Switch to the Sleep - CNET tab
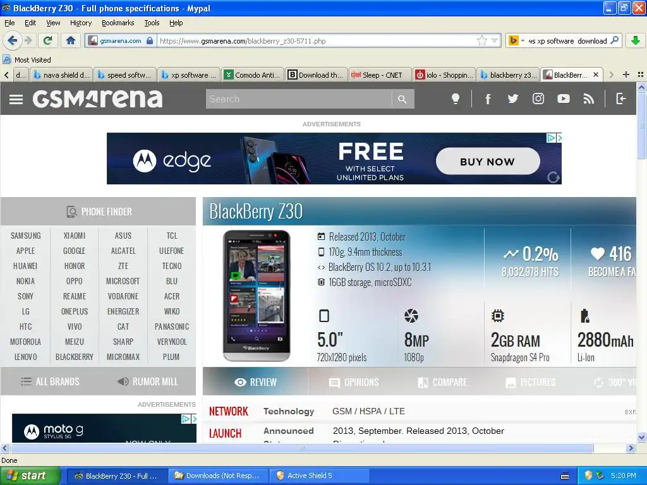 [x=380, y=75]
